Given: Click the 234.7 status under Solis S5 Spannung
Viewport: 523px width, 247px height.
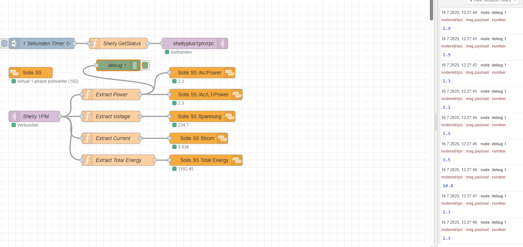Looking at the screenshot, I should click(183, 125).
